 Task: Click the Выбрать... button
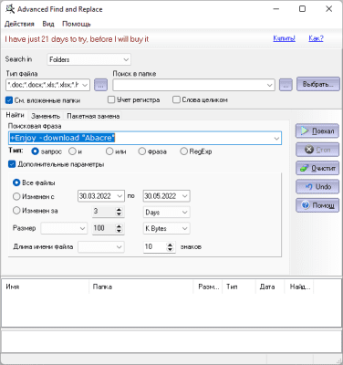pyautogui.click(x=318, y=84)
